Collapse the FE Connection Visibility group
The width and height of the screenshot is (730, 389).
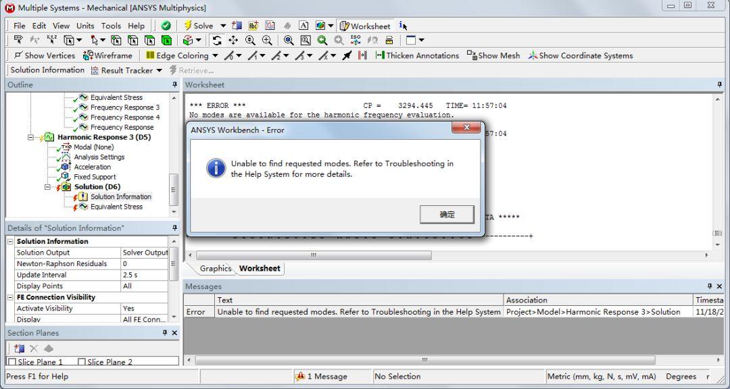(x=11, y=297)
